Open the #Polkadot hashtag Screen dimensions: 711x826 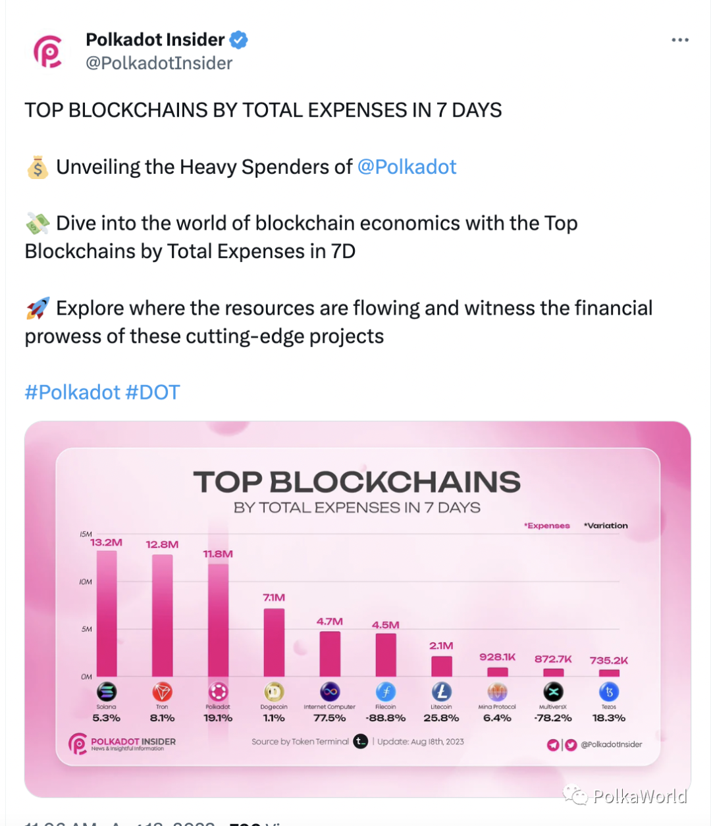coord(72,392)
